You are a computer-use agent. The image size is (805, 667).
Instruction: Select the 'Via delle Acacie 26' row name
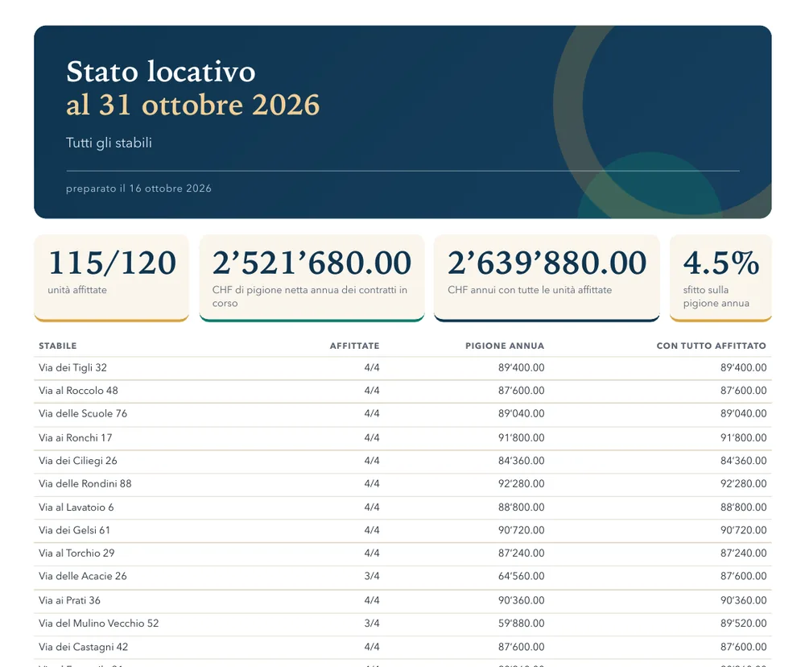point(83,576)
